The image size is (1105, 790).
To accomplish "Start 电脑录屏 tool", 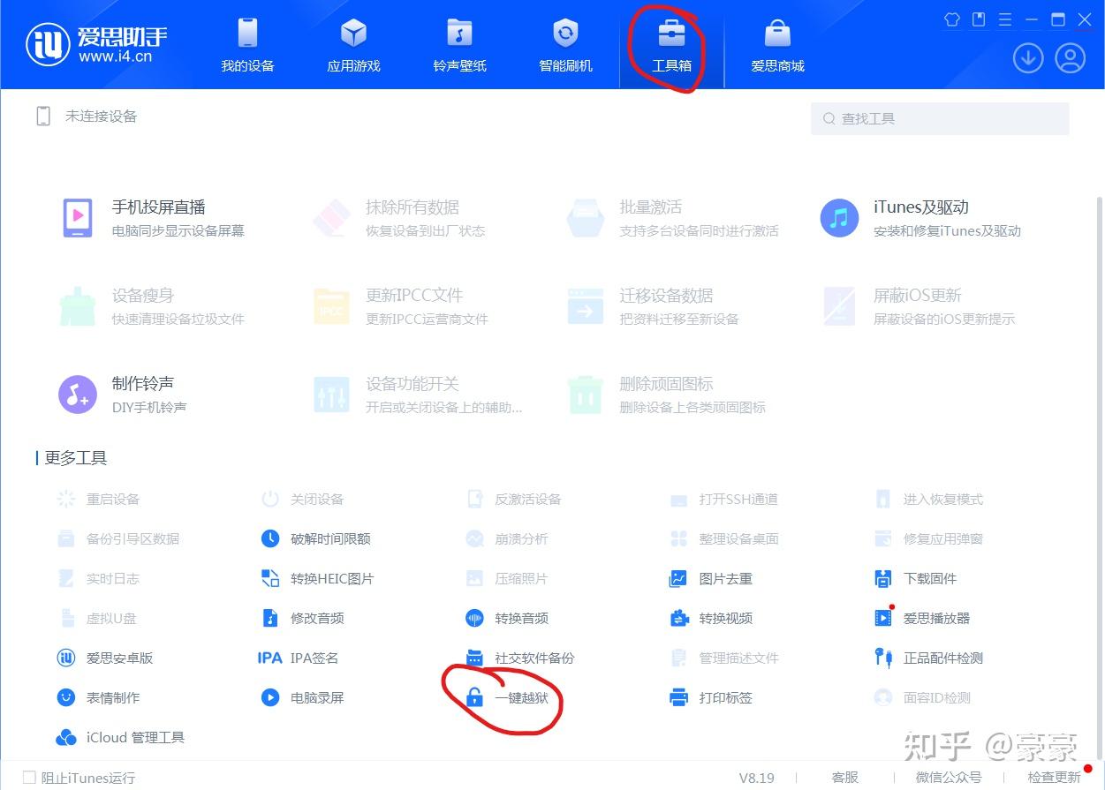I will [302, 697].
